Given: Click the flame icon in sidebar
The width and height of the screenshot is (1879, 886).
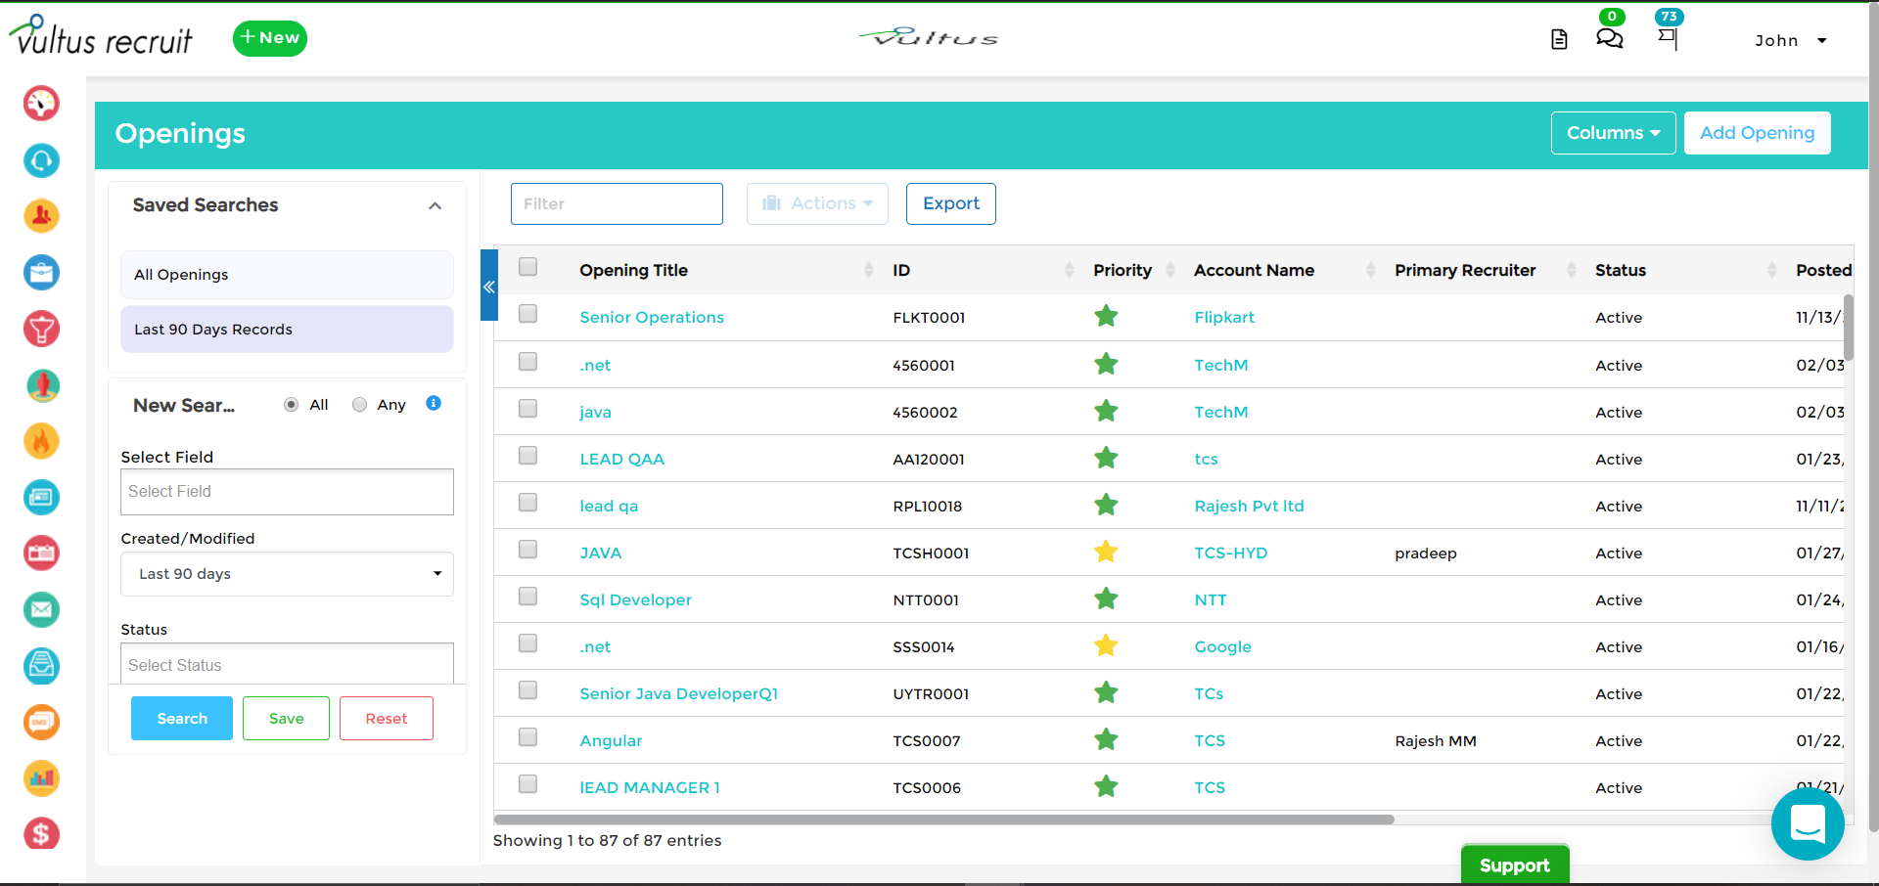Looking at the screenshot, I should tap(41, 442).
